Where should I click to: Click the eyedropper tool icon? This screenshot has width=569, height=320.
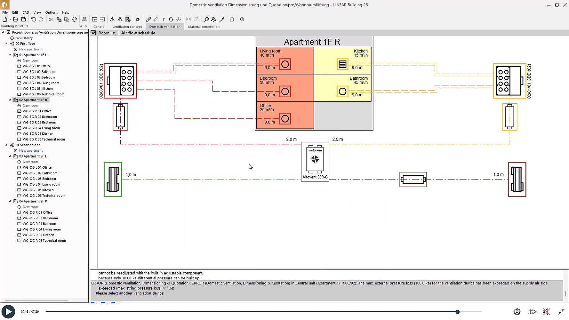222,20
